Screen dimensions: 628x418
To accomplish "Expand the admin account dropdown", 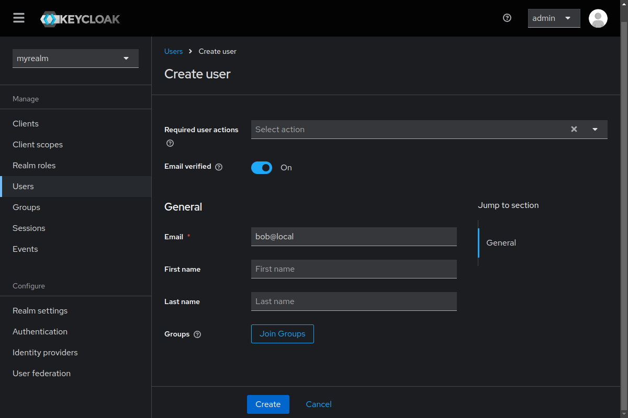I will [554, 18].
